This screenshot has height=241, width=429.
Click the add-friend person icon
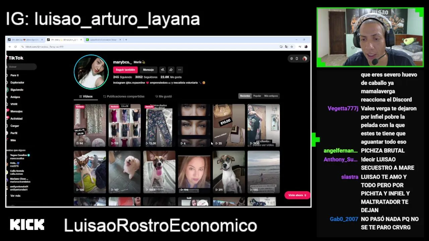click(x=163, y=70)
